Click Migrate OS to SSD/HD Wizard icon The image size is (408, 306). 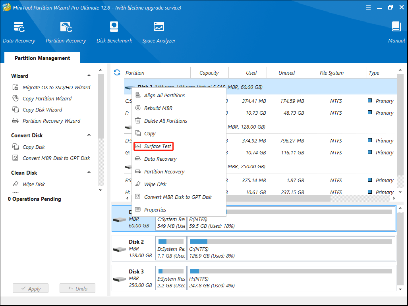[x=15, y=87]
